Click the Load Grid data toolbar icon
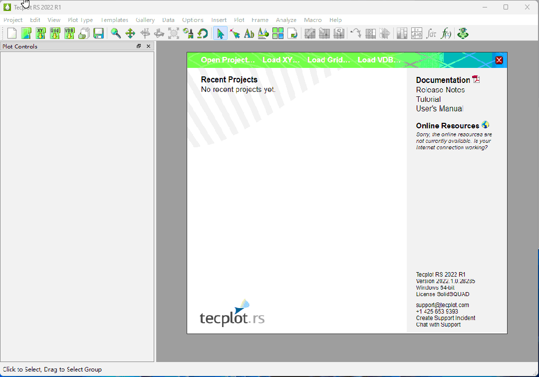This screenshot has width=539, height=377. (x=55, y=33)
